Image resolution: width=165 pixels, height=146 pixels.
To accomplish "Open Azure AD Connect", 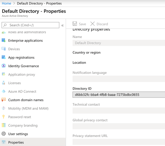I will (x=22, y=91).
